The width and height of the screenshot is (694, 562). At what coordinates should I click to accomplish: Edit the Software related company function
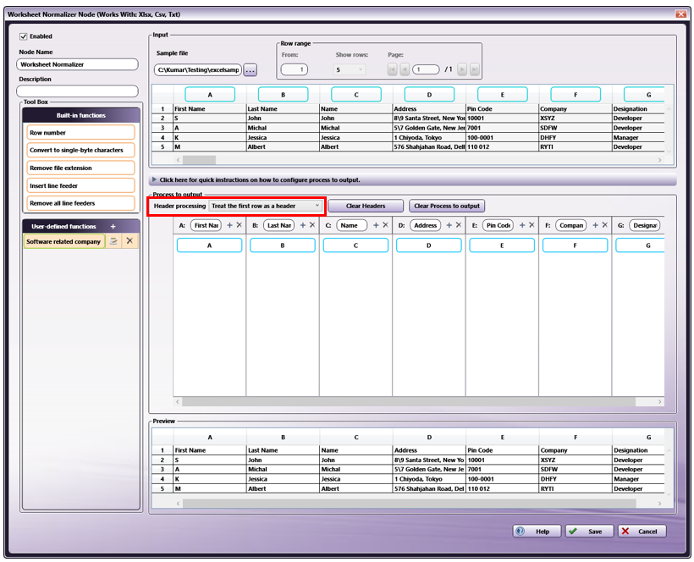(113, 241)
